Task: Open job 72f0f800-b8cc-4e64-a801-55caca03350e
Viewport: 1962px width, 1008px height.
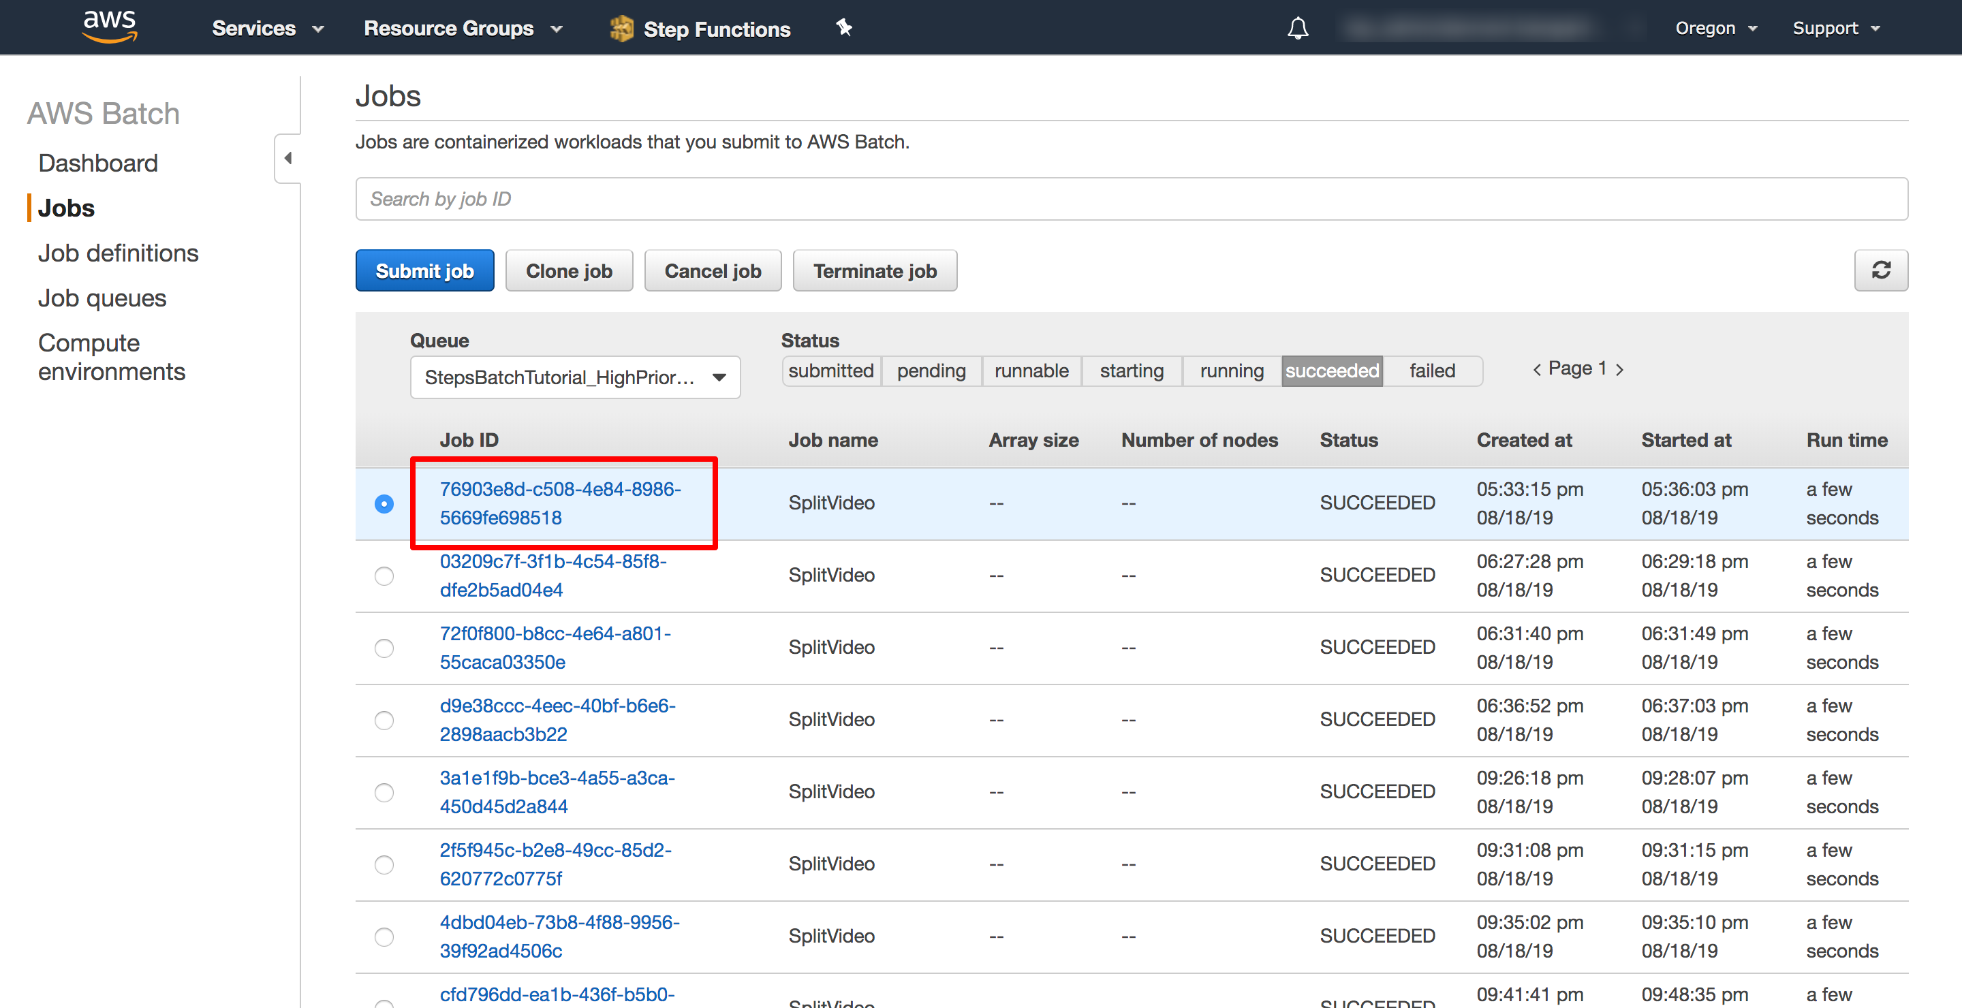Action: [555, 648]
